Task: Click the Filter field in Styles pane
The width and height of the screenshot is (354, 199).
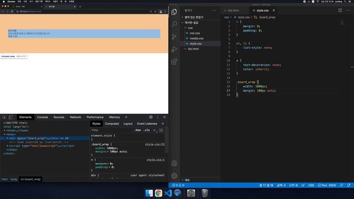Action: click(x=111, y=130)
